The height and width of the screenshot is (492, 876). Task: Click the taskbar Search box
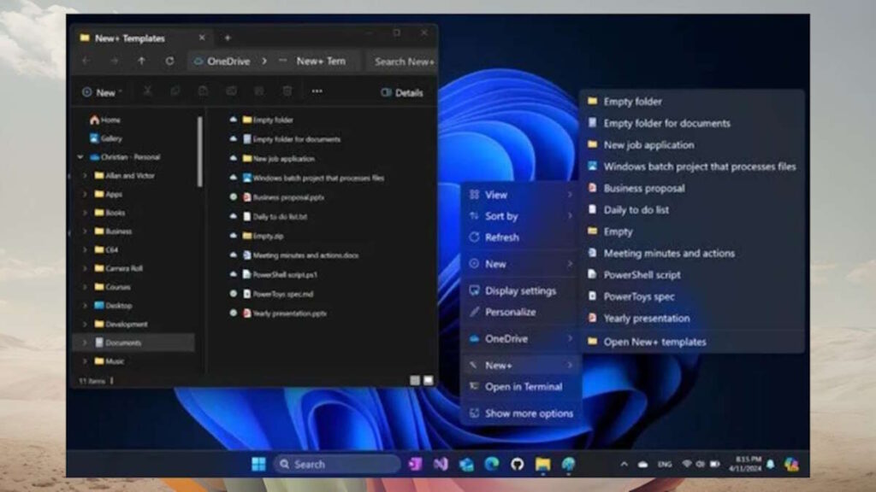tap(337, 464)
